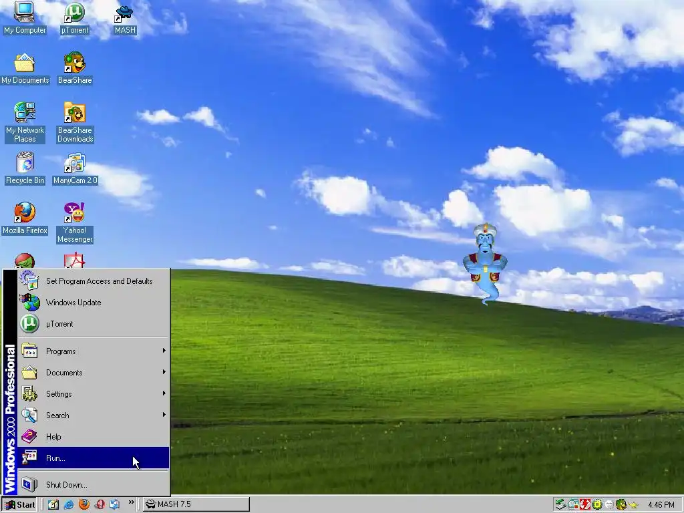
Task: Expand the Quick Launch overflow chevron
Action: point(132,502)
